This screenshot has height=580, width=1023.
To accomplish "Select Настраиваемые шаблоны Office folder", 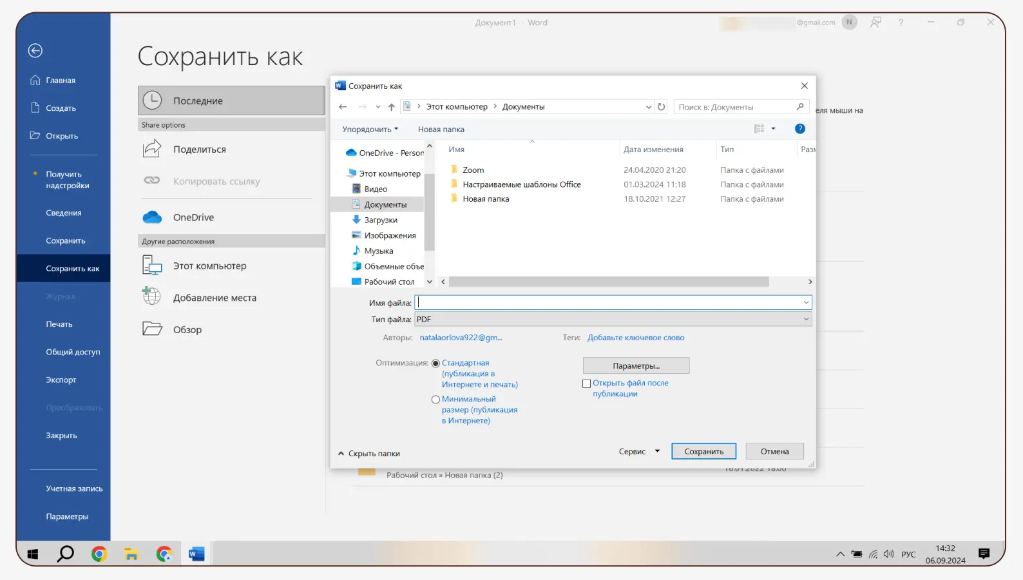I will 515,184.
